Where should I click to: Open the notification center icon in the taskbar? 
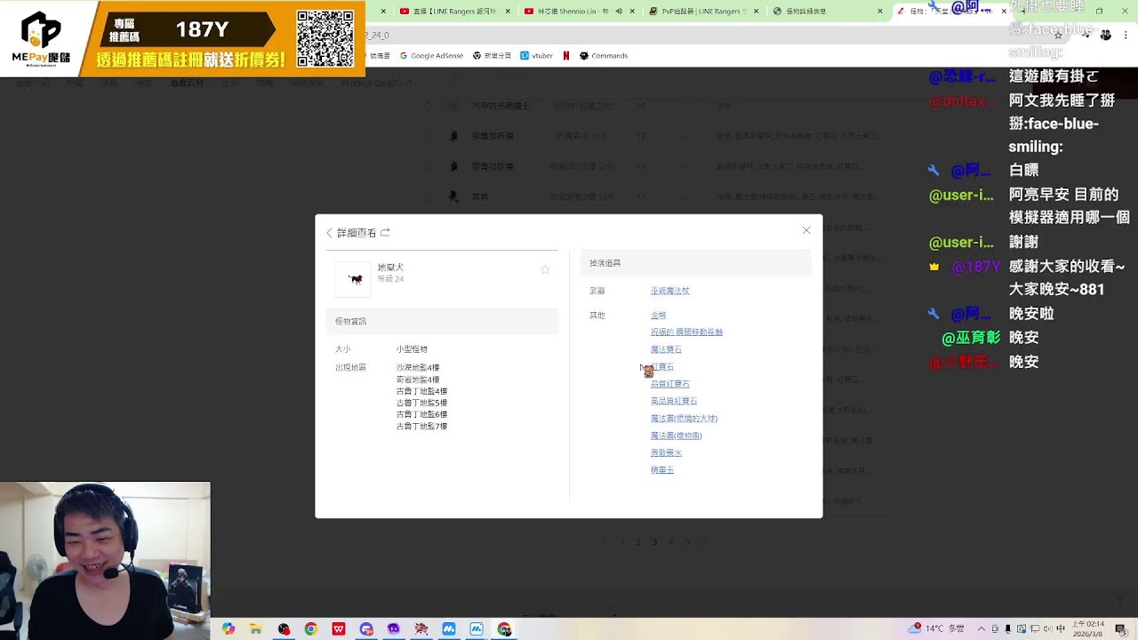[1120, 628]
